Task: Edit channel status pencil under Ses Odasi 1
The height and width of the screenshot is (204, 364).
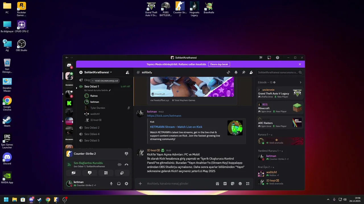Action: 109,90
